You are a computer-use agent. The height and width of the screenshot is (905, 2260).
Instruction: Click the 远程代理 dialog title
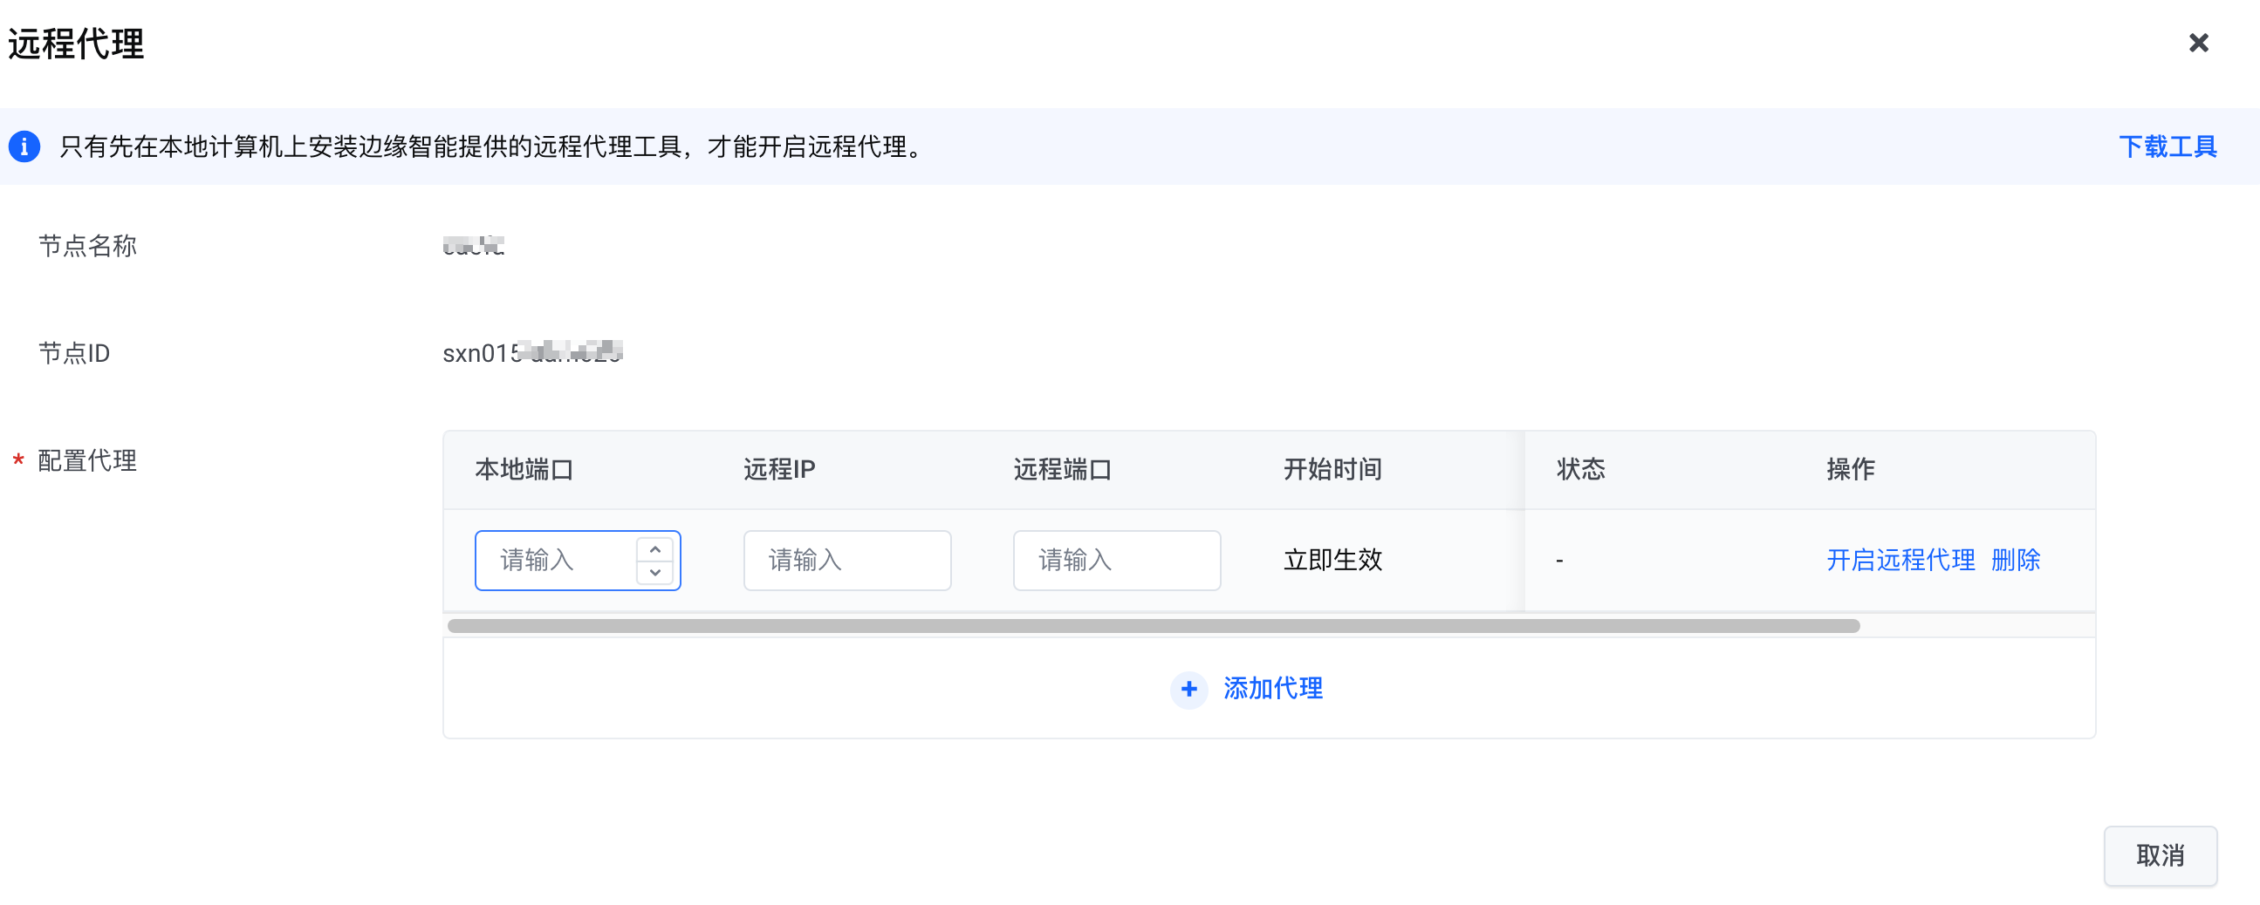[76, 44]
